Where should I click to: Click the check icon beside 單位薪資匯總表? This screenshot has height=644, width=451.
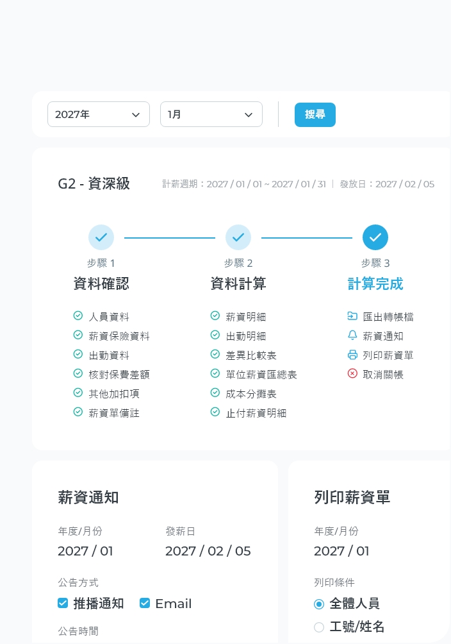coord(215,373)
